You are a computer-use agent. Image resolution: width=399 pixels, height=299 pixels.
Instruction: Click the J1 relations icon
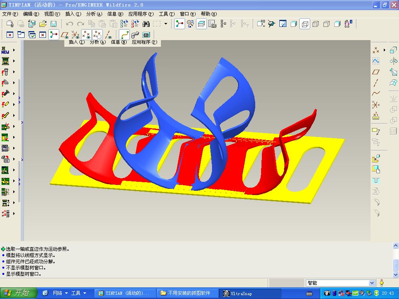(x=146, y=35)
